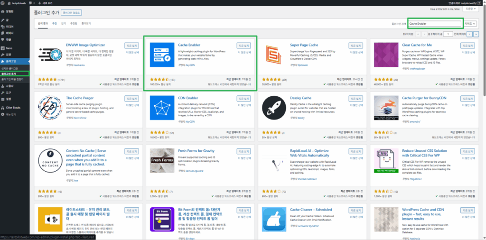The height and width of the screenshot is (240, 486).
Task: Open the keyword search type dropdown
Action: pyautogui.click(x=470, y=23)
